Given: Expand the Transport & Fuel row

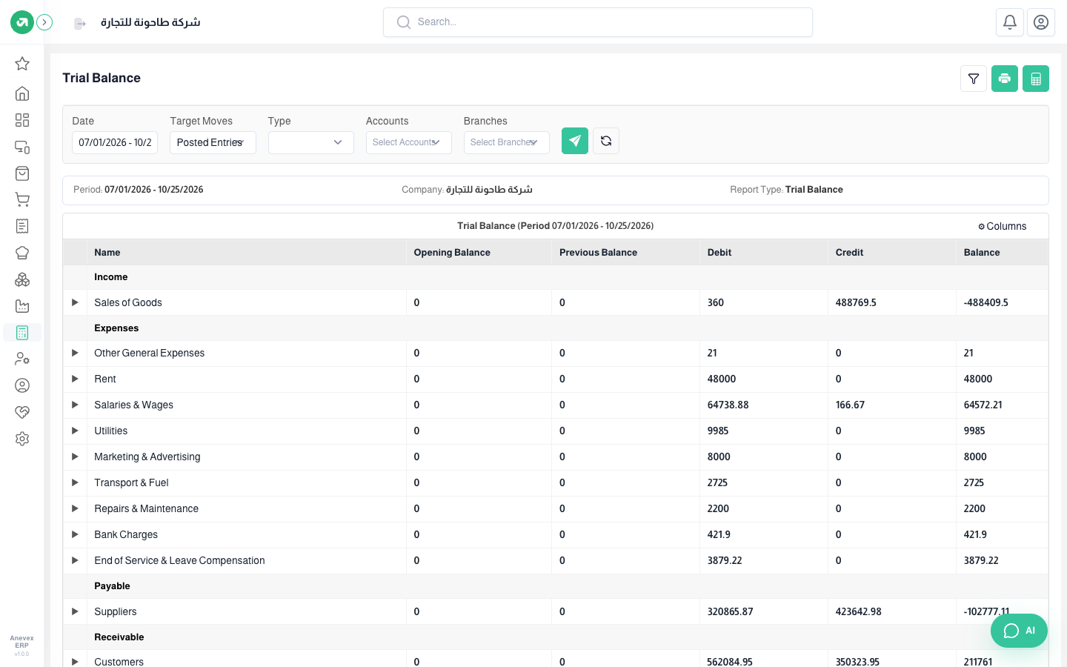Looking at the screenshot, I should point(75,482).
